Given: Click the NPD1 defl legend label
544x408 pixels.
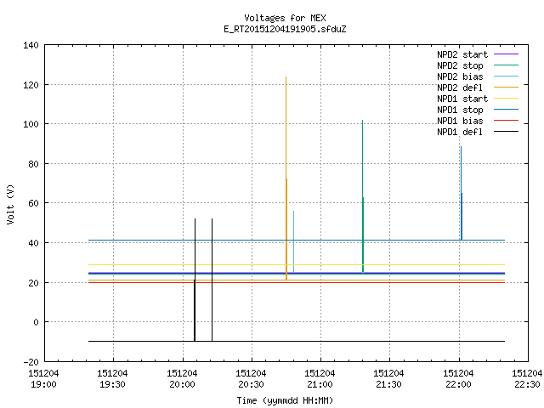Looking at the screenshot, I should (x=460, y=132).
